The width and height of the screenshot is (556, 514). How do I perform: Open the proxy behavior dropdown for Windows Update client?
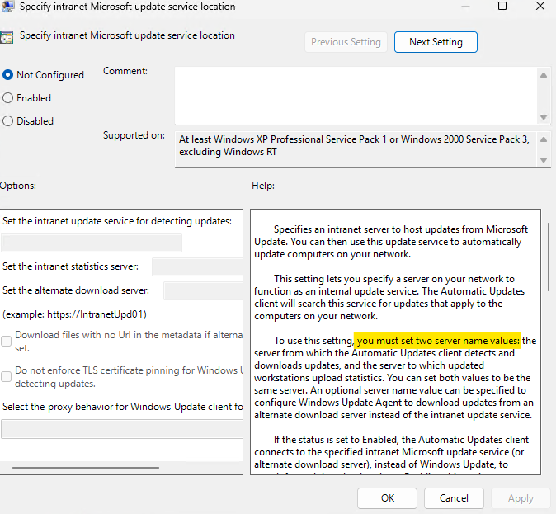point(121,429)
